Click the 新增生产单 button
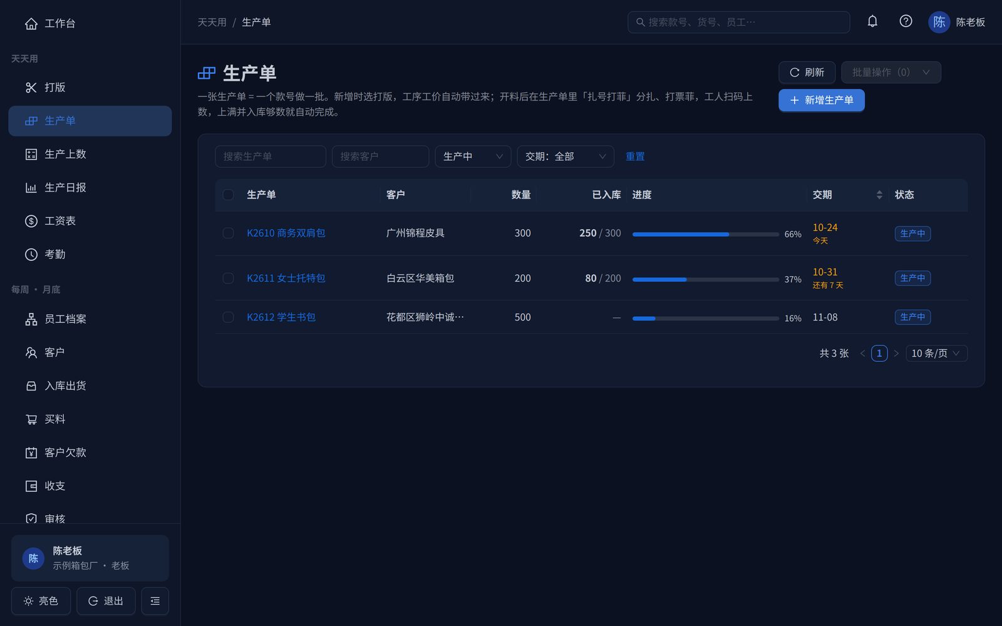Screen dimensions: 1002x626 click(822, 100)
